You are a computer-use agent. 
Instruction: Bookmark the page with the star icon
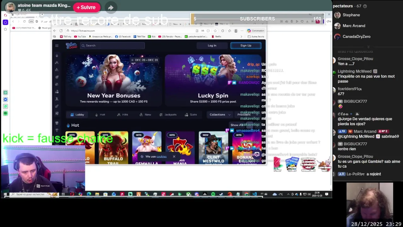(215, 31)
